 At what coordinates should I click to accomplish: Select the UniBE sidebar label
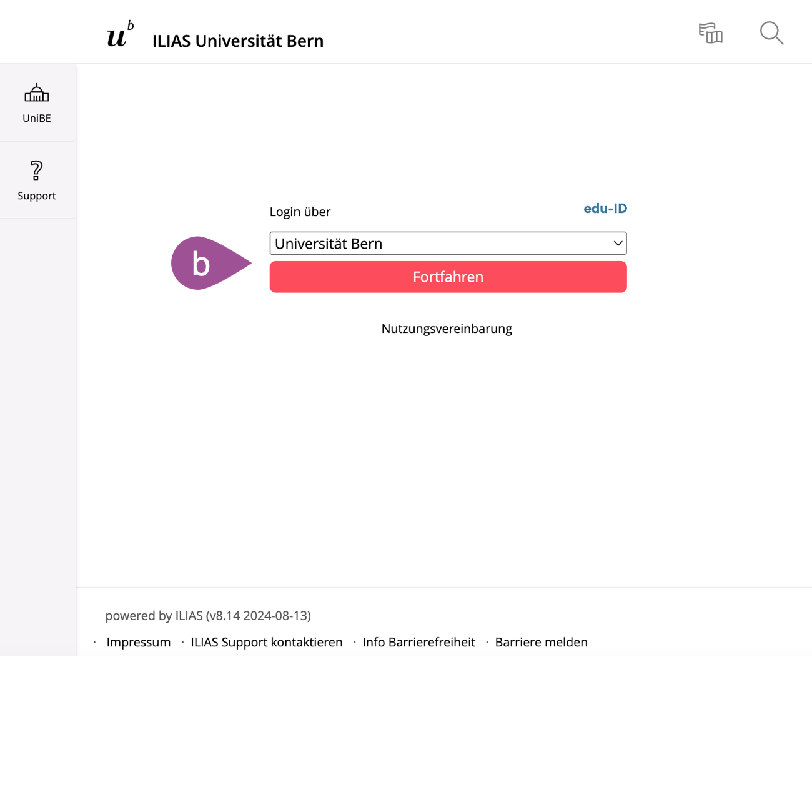click(37, 118)
